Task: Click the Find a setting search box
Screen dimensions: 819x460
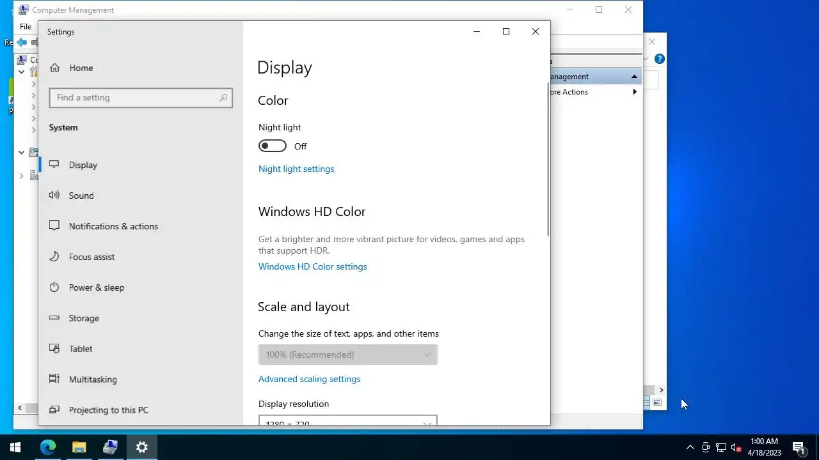Action: [x=141, y=98]
